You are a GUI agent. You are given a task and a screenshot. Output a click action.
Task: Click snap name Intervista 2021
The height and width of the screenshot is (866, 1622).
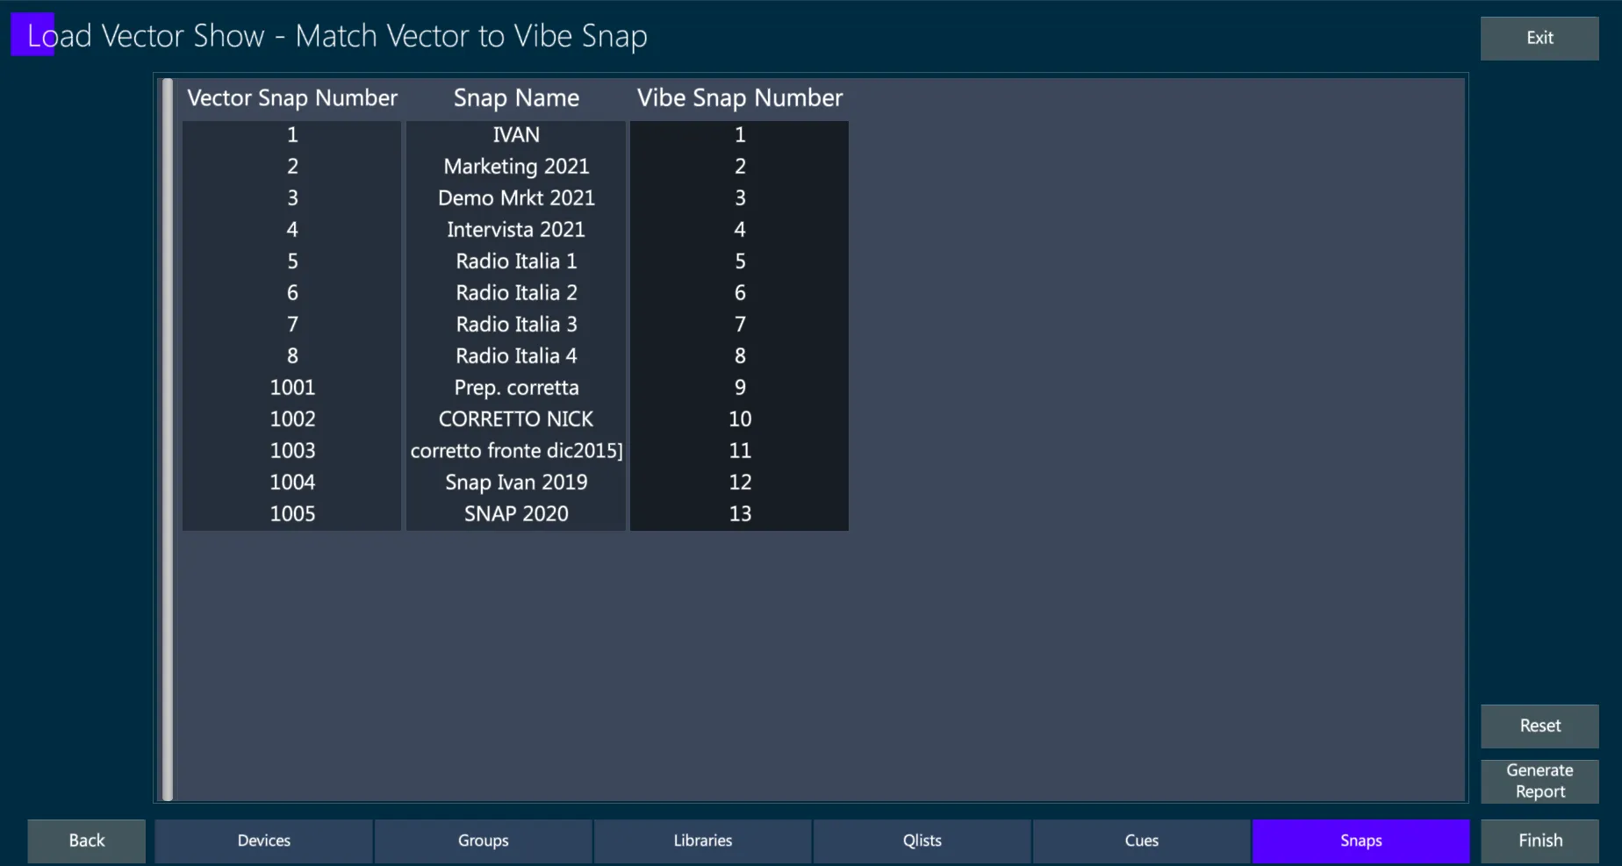coord(516,230)
